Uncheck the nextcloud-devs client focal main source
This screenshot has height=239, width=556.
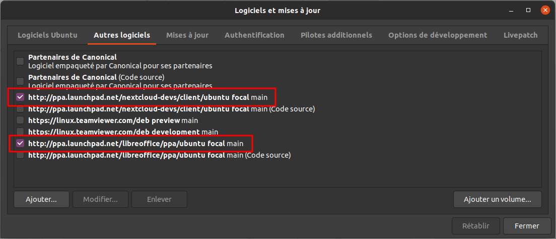pyautogui.click(x=20, y=97)
